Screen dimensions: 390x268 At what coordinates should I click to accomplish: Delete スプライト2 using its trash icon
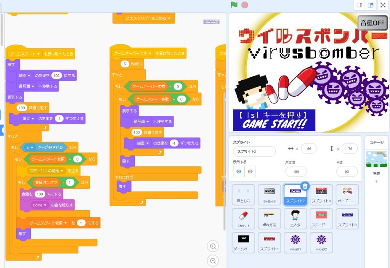(305, 186)
